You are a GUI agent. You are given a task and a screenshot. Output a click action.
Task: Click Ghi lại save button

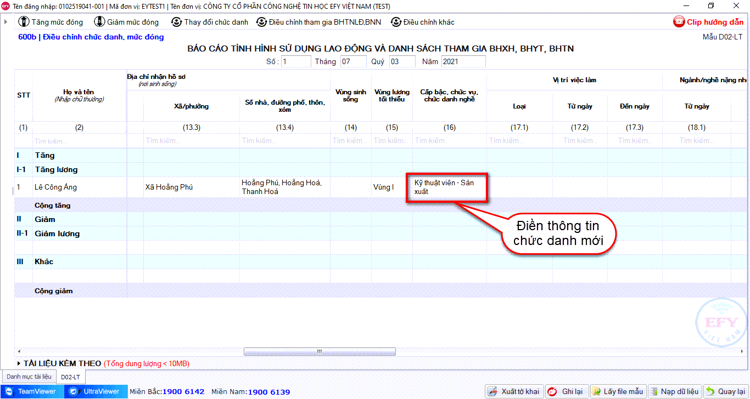[x=566, y=391]
